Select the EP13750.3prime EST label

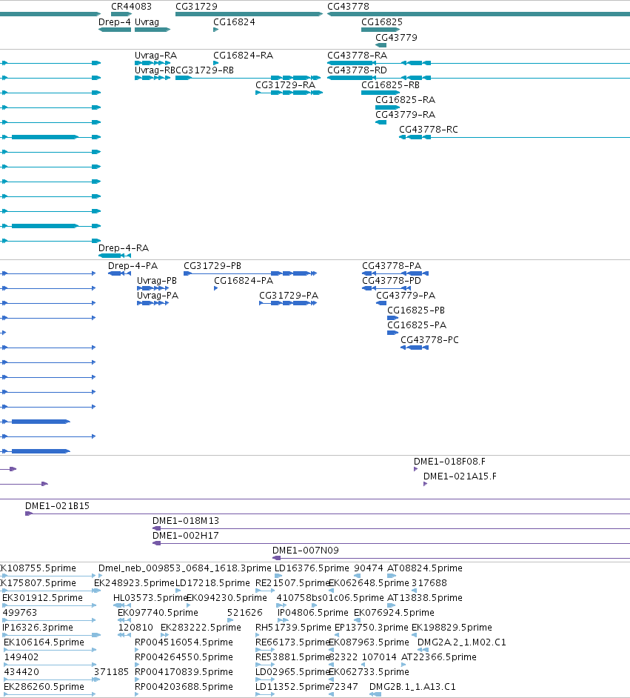tap(371, 628)
